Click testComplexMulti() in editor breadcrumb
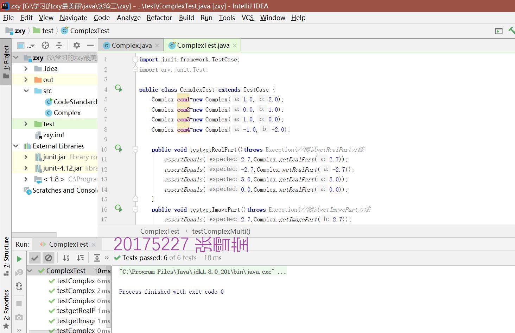This screenshot has width=515, height=333. click(x=221, y=231)
